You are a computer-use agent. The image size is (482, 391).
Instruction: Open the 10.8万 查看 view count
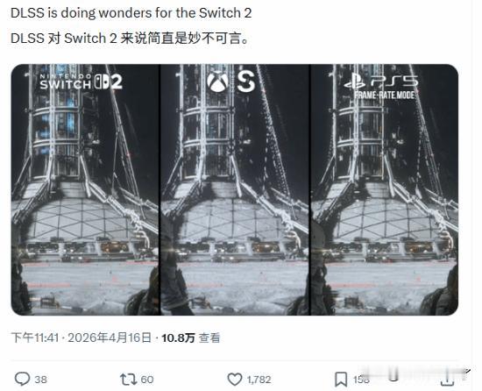click(x=190, y=338)
